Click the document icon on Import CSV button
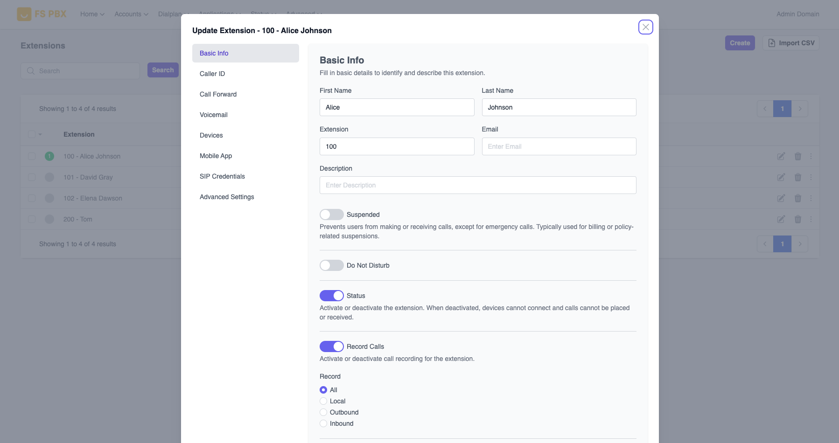This screenshot has width=839, height=443. 770,42
